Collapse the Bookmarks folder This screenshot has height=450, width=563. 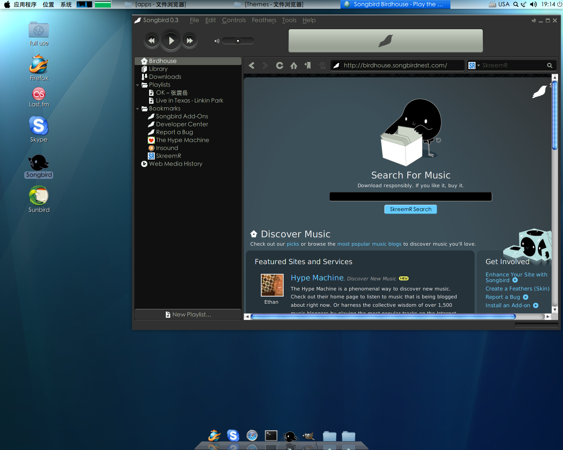pyautogui.click(x=138, y=109)
